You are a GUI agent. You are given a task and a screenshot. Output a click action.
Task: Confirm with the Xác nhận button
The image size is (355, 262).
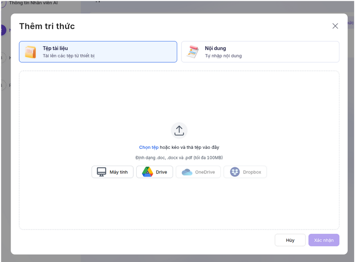click(324, 240)
